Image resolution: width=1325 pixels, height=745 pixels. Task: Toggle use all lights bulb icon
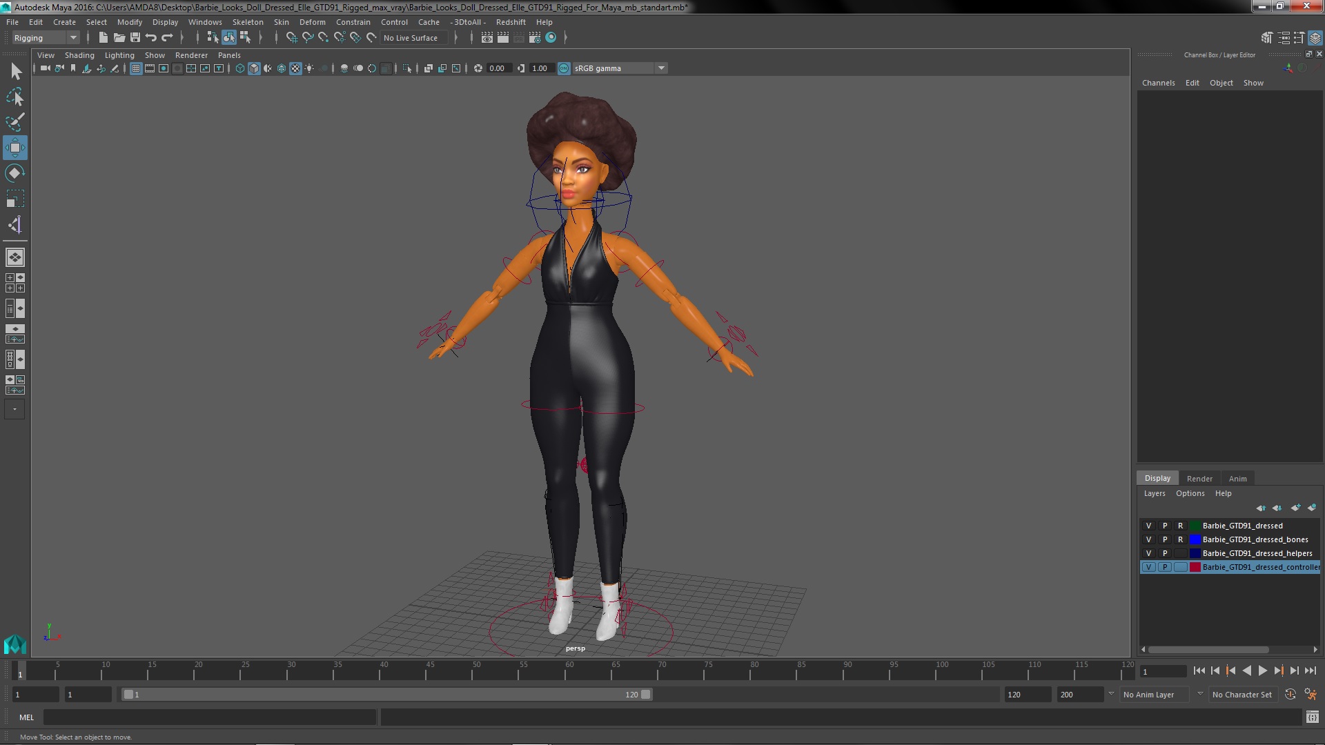click(309, 68)
